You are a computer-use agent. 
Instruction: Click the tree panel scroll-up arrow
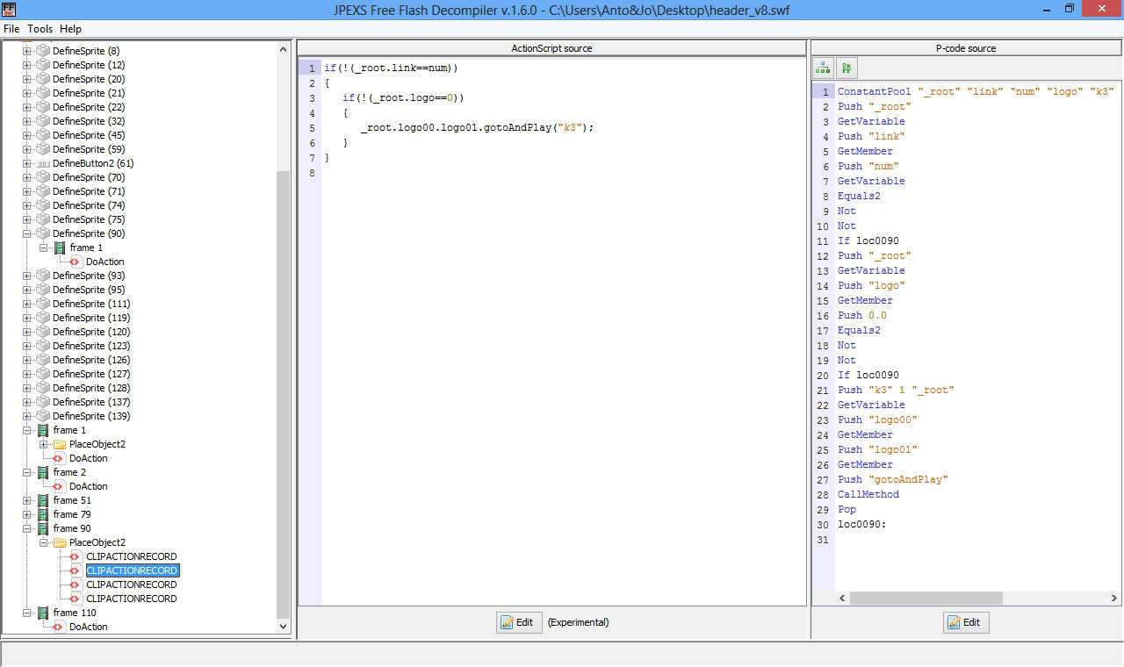283,50
